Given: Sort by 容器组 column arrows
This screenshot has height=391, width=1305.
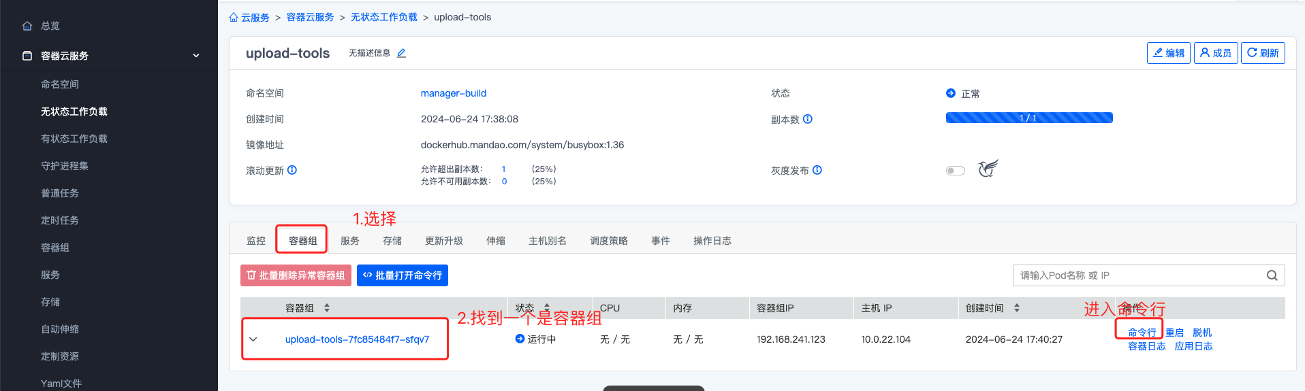Looking at the screenshot, I should pos(327,308).
